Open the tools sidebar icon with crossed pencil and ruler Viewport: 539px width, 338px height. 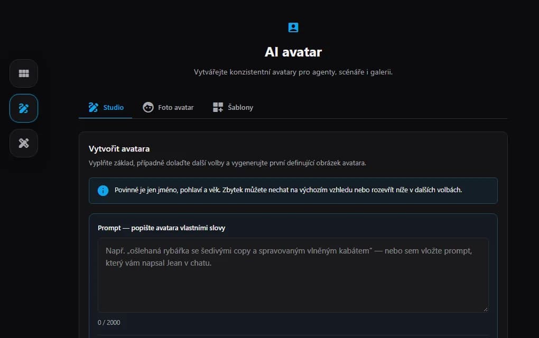tap(24, 143)
